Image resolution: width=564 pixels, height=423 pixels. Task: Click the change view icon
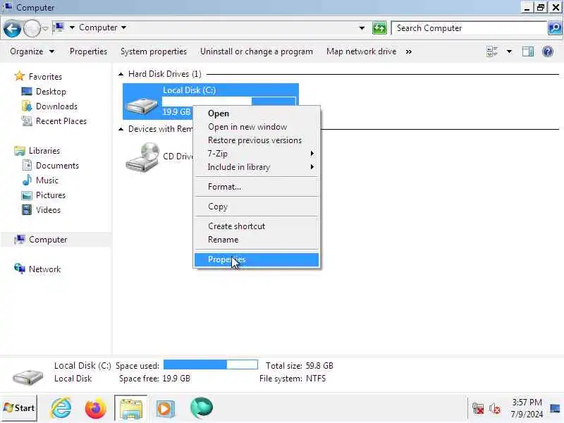(491, 51)
